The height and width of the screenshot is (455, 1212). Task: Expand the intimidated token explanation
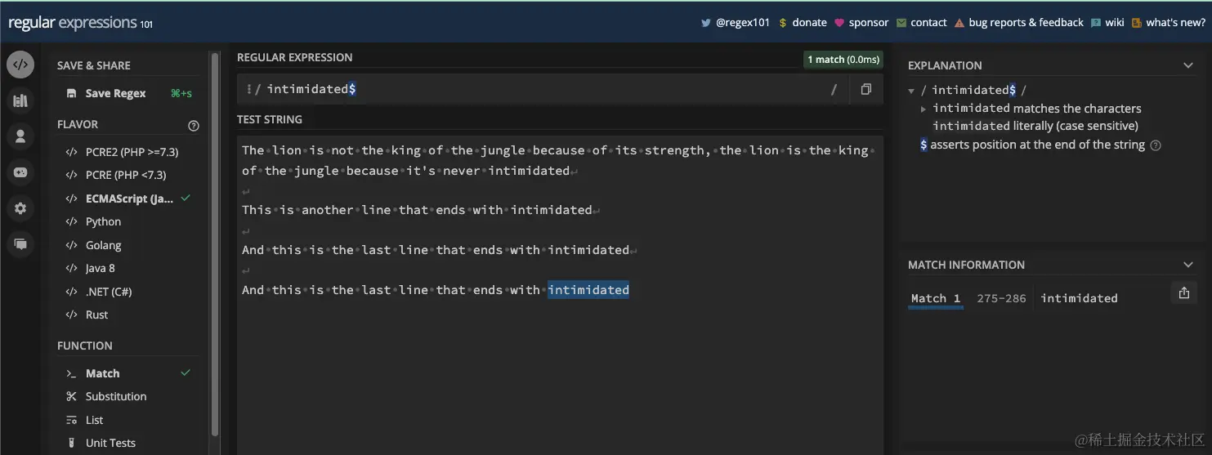point(924,109)
